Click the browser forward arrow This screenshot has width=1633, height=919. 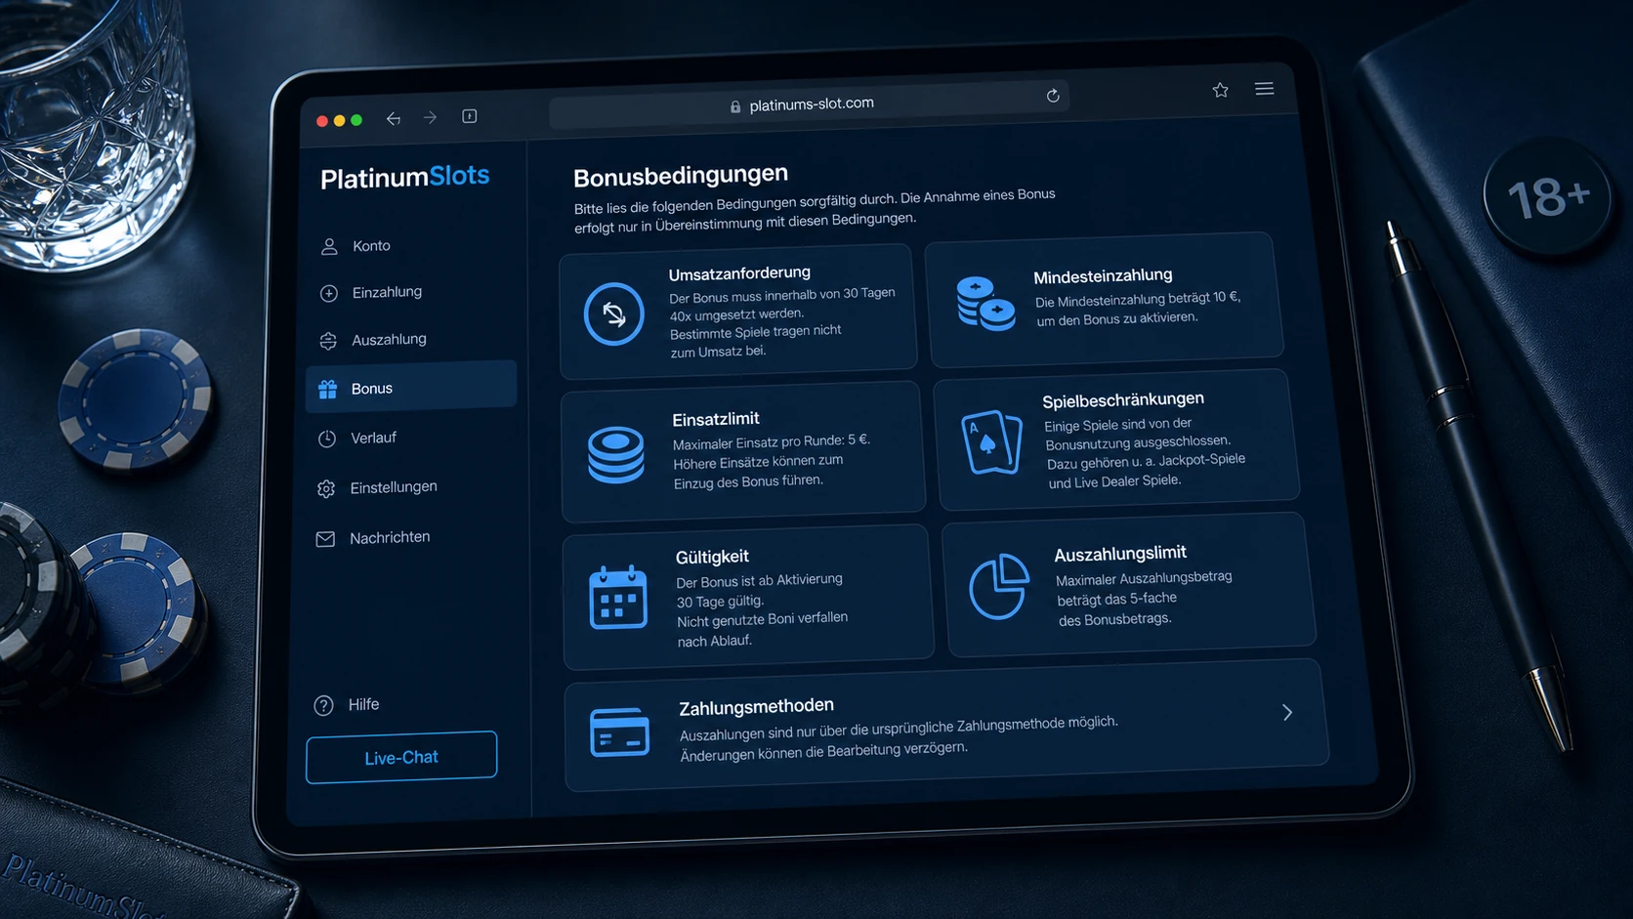[x=430, y=117]
